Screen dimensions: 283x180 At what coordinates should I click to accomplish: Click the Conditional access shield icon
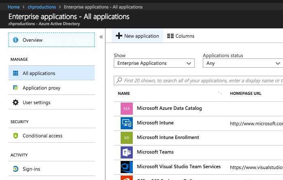15,136
